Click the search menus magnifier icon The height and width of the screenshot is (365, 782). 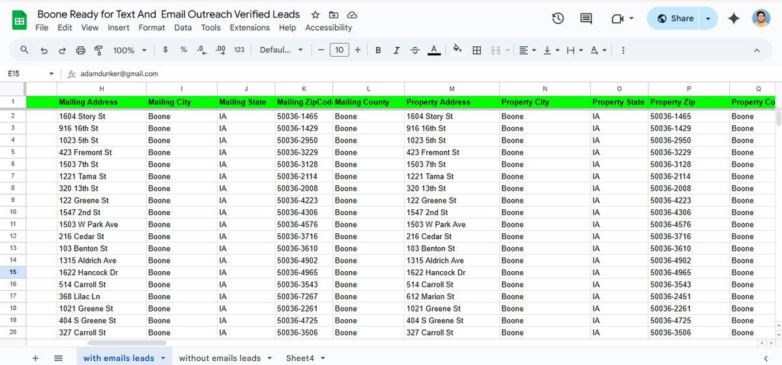(x=25, y=50)
